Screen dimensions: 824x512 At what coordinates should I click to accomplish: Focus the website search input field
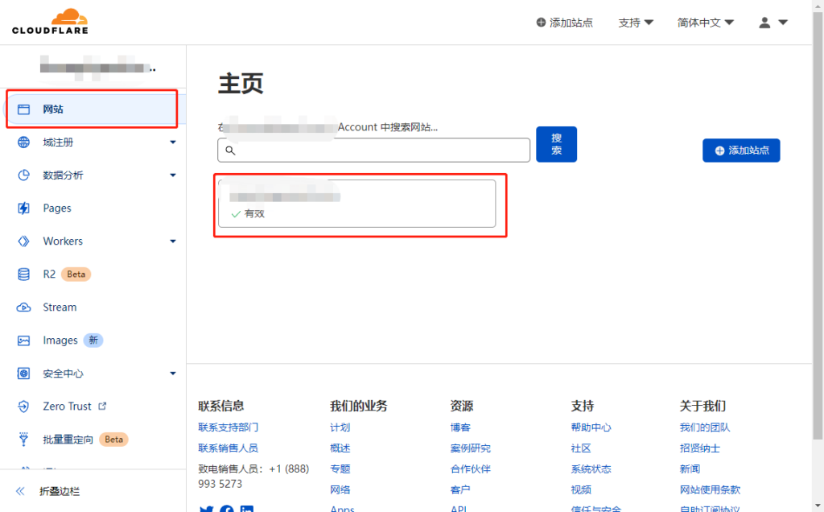click(x=378, y=151)
